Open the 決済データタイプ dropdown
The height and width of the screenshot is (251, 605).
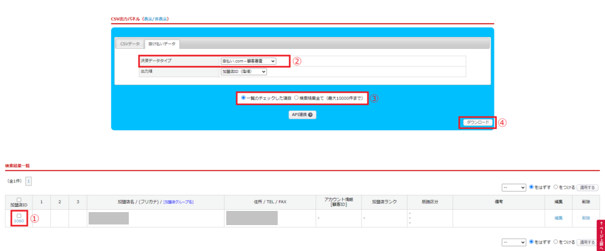[x=248, y=61]
